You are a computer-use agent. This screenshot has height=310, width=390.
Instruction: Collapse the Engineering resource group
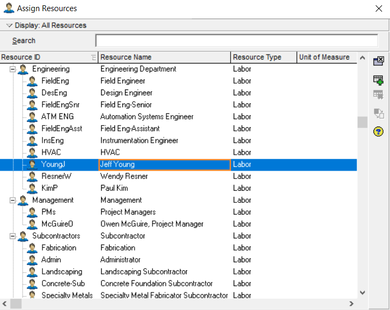point(12,69)
